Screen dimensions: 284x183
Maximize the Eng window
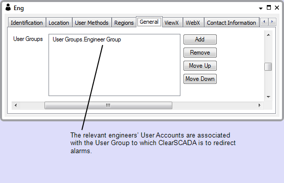269,8
